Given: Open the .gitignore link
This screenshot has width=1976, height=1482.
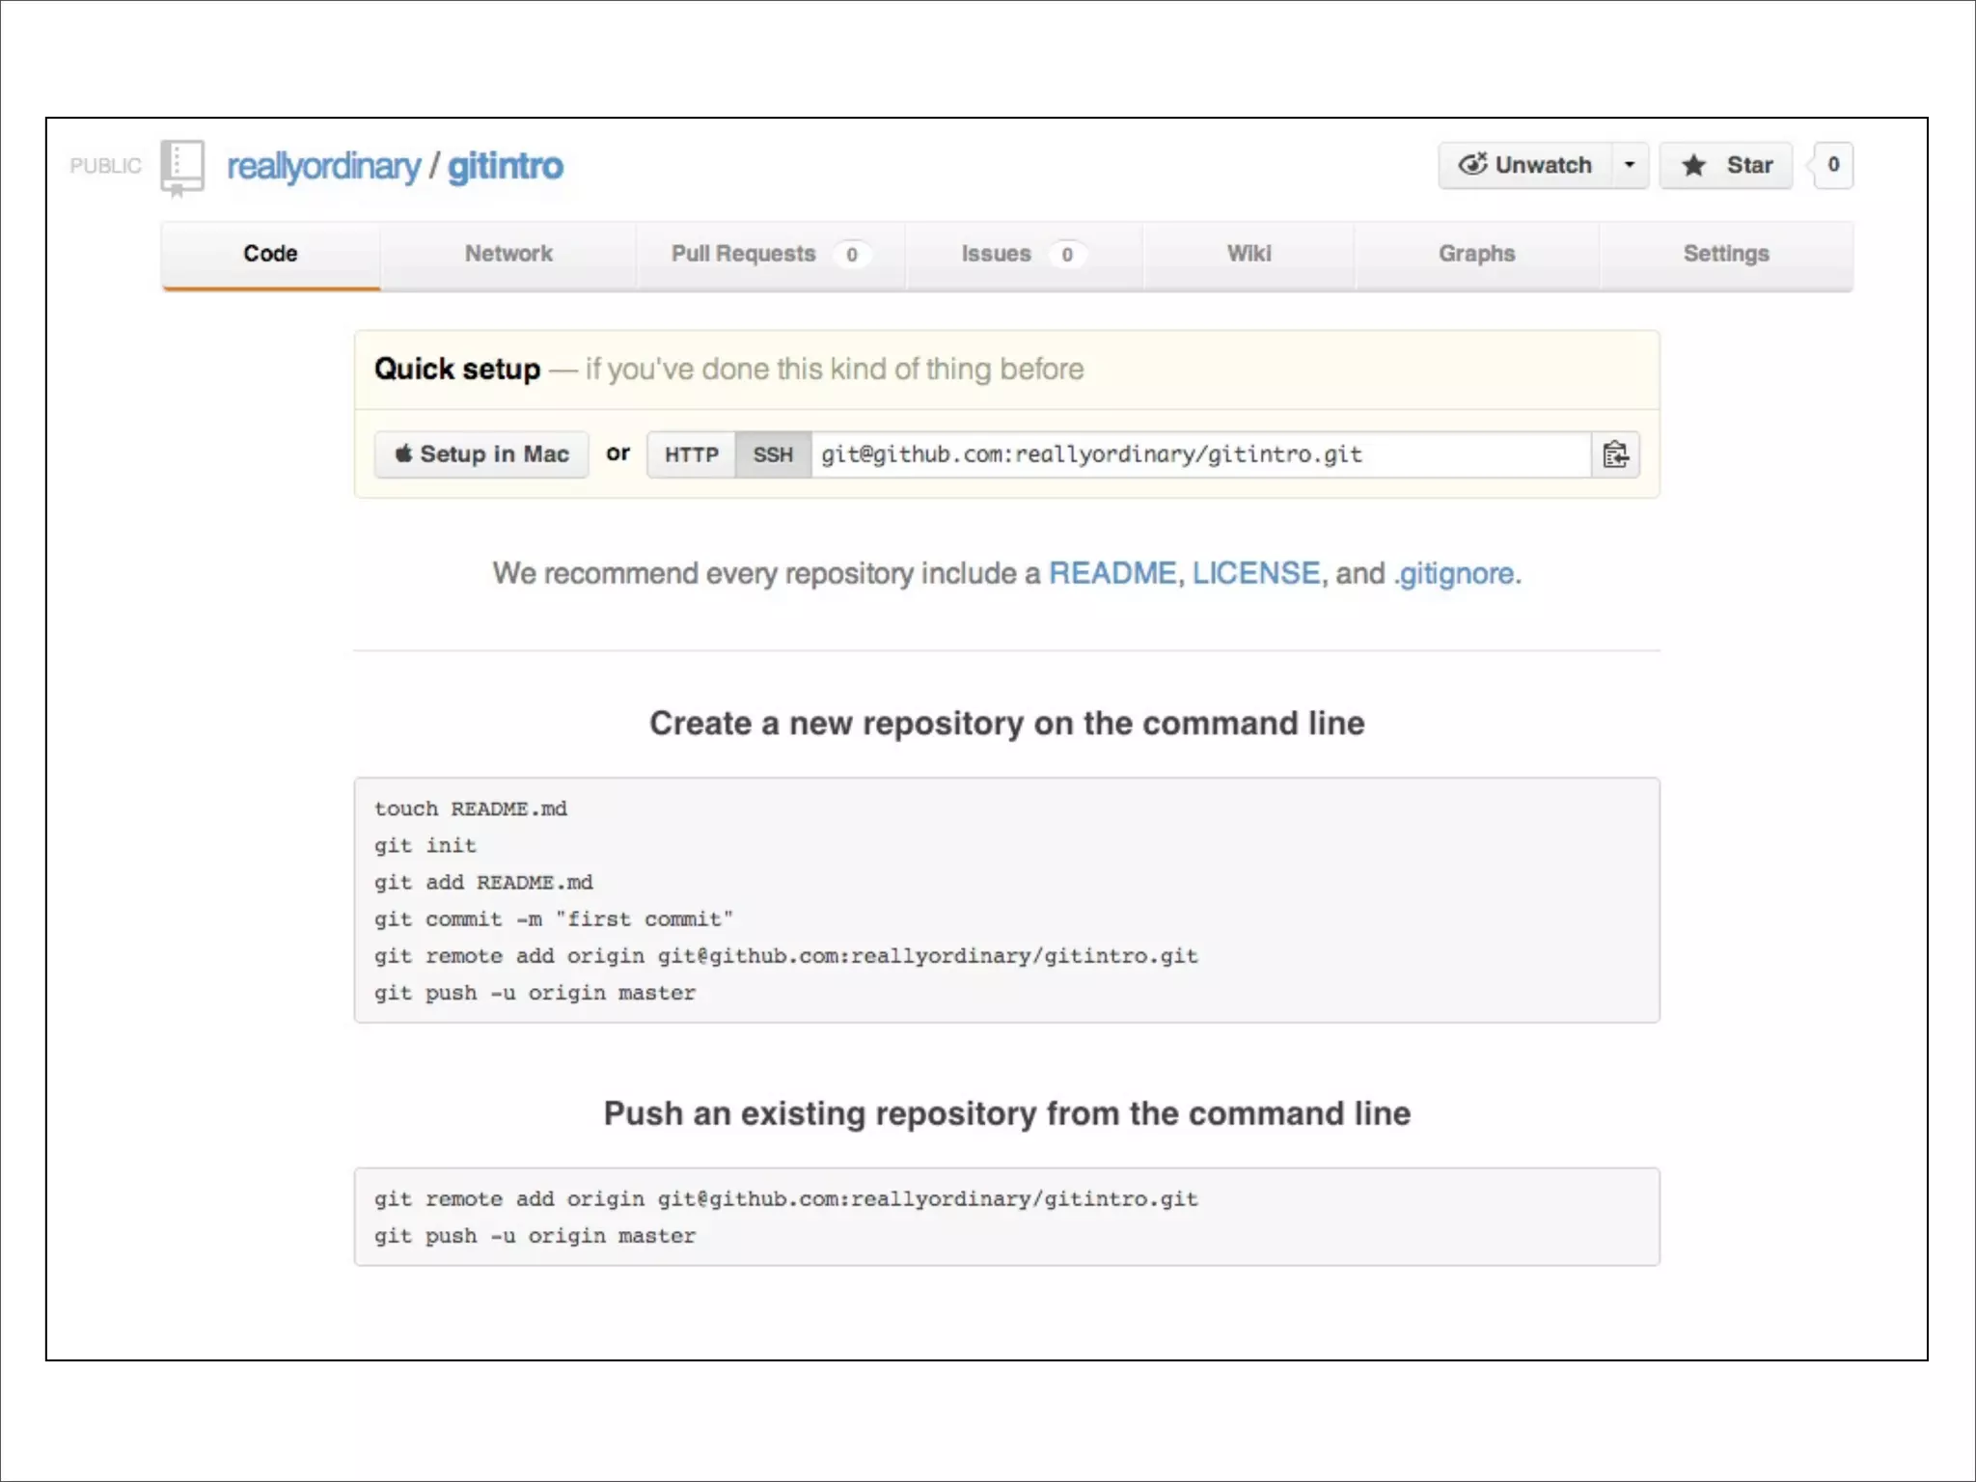Looking at the screenshot, I should (x=1454, y=574).
